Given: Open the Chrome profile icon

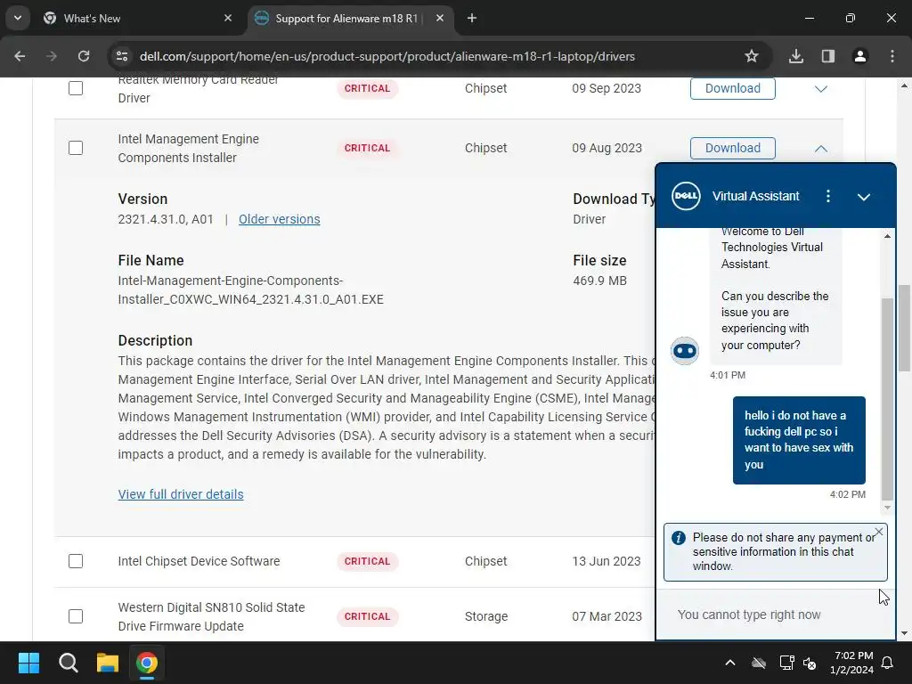Looking at the screenshot, I should 860,56.
